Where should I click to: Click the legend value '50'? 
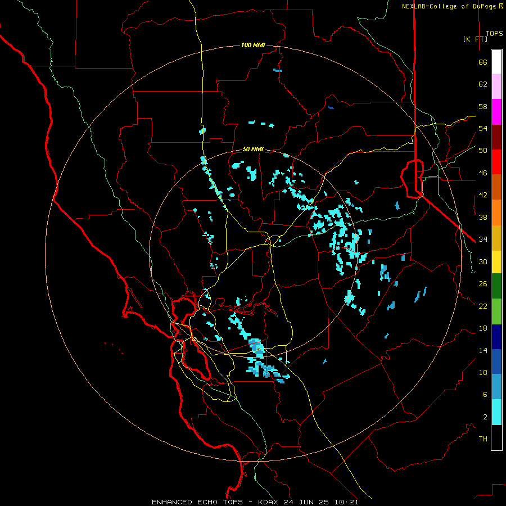point(483,150)
